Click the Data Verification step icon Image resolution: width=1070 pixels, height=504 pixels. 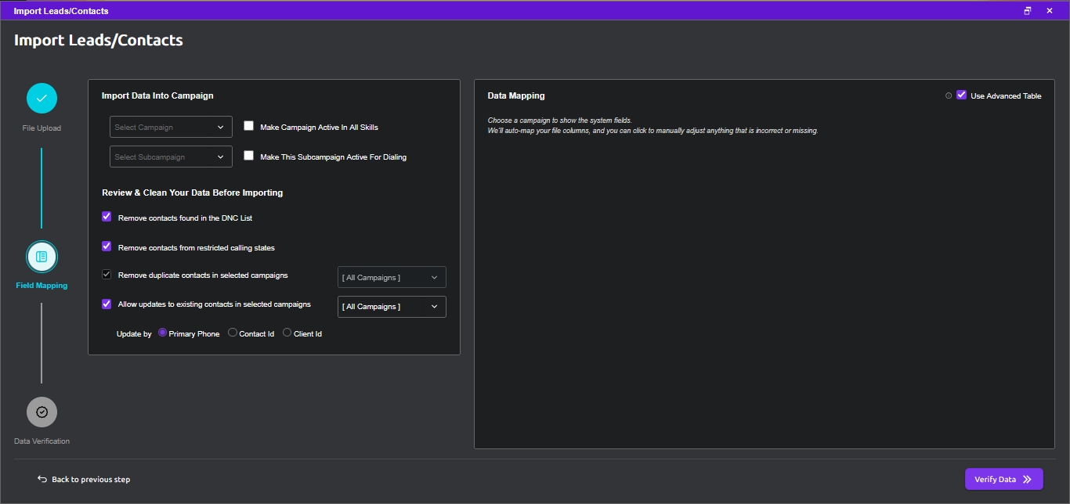coord(42,412)
